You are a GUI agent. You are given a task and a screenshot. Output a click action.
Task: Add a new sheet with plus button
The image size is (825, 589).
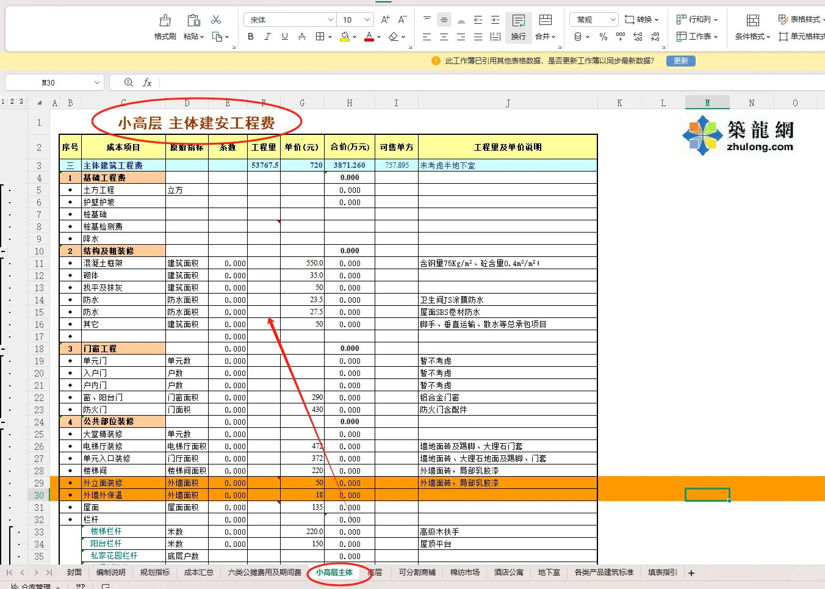(x=691, y=573)
